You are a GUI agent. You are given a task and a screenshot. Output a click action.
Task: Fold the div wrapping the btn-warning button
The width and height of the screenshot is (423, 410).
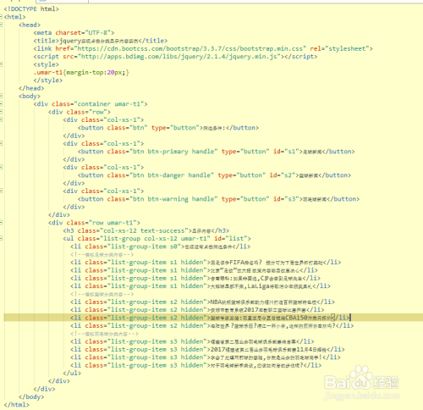(1, 191)
